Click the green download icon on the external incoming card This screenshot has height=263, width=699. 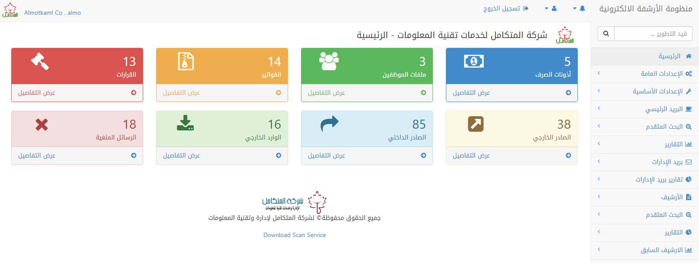(x=185, y=124)
